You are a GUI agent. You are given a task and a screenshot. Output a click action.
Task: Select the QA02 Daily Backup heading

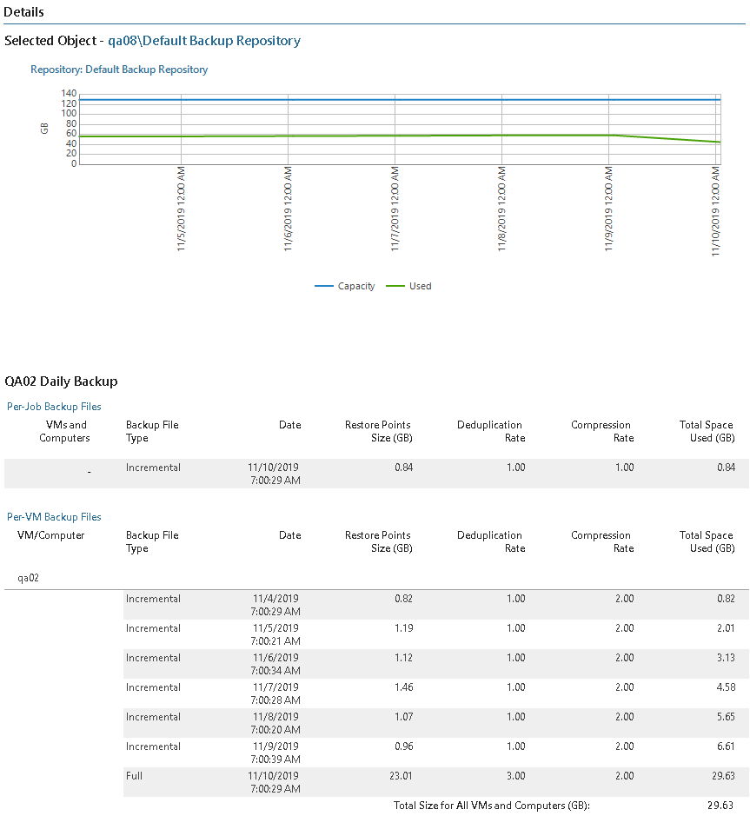[61, 381]
